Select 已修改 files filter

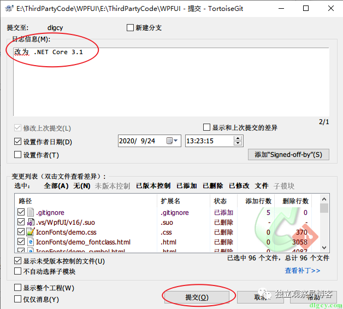tap(239, 186)
